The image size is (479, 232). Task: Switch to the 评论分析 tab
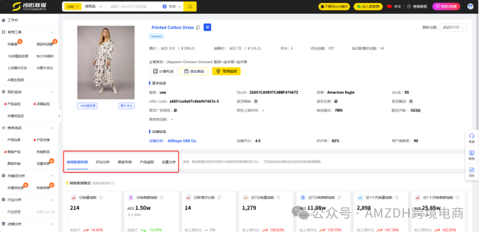tap(102, 163)
